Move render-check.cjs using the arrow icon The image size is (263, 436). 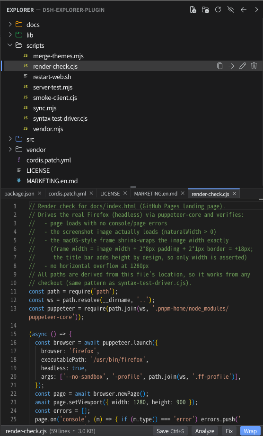point(231,66)
